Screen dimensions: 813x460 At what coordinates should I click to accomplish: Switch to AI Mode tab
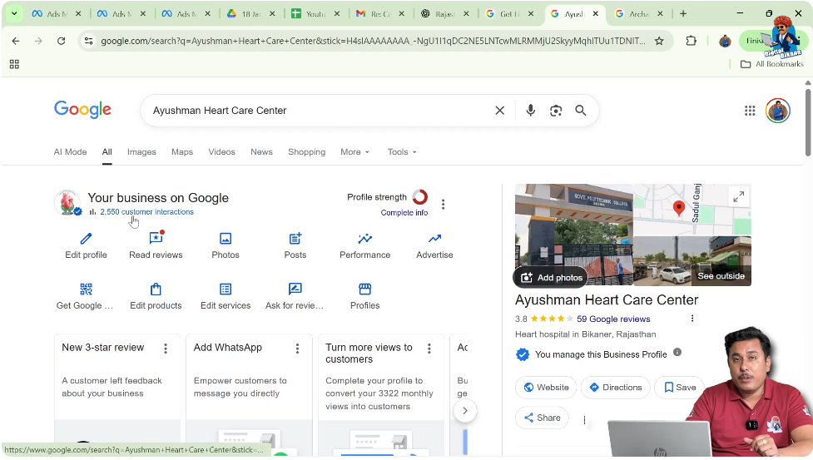pos(70,151)
